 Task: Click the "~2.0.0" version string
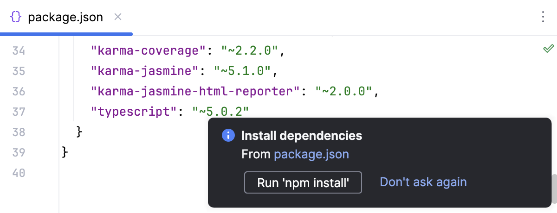click(344, 92)
